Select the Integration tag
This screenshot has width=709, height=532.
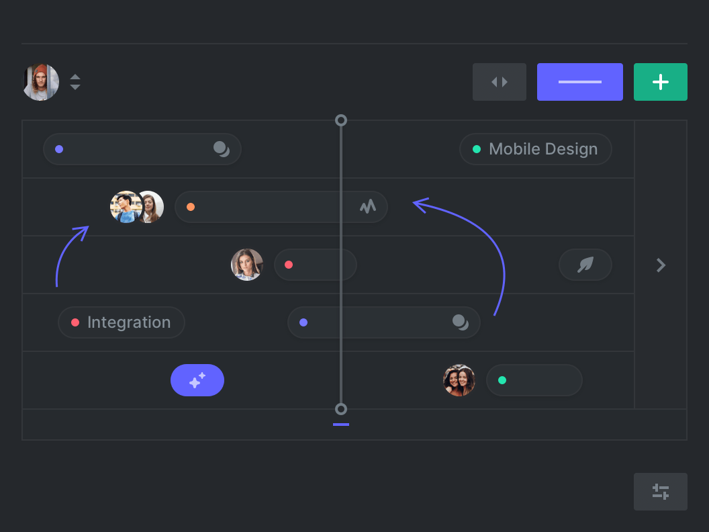tap(121, 322)
